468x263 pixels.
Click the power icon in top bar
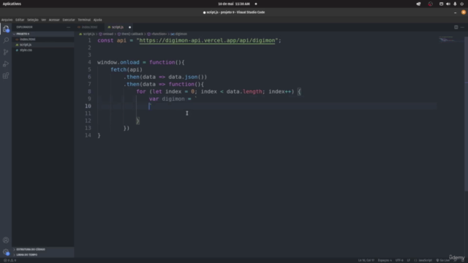click(461, 4)
